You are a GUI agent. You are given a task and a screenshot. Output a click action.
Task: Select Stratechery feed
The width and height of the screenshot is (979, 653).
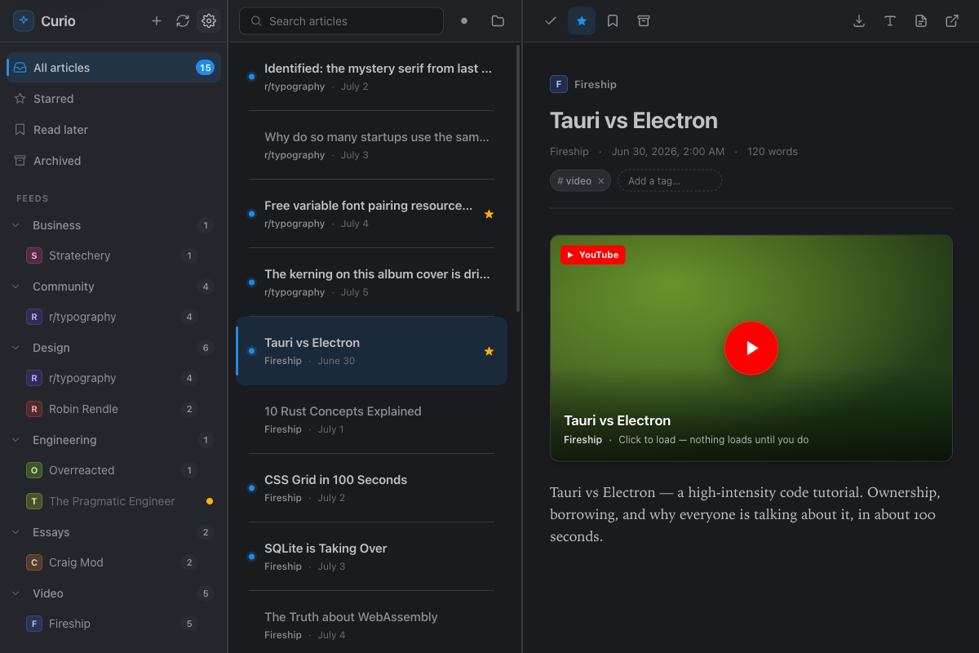pyautogui.click(x=113, y=255)
